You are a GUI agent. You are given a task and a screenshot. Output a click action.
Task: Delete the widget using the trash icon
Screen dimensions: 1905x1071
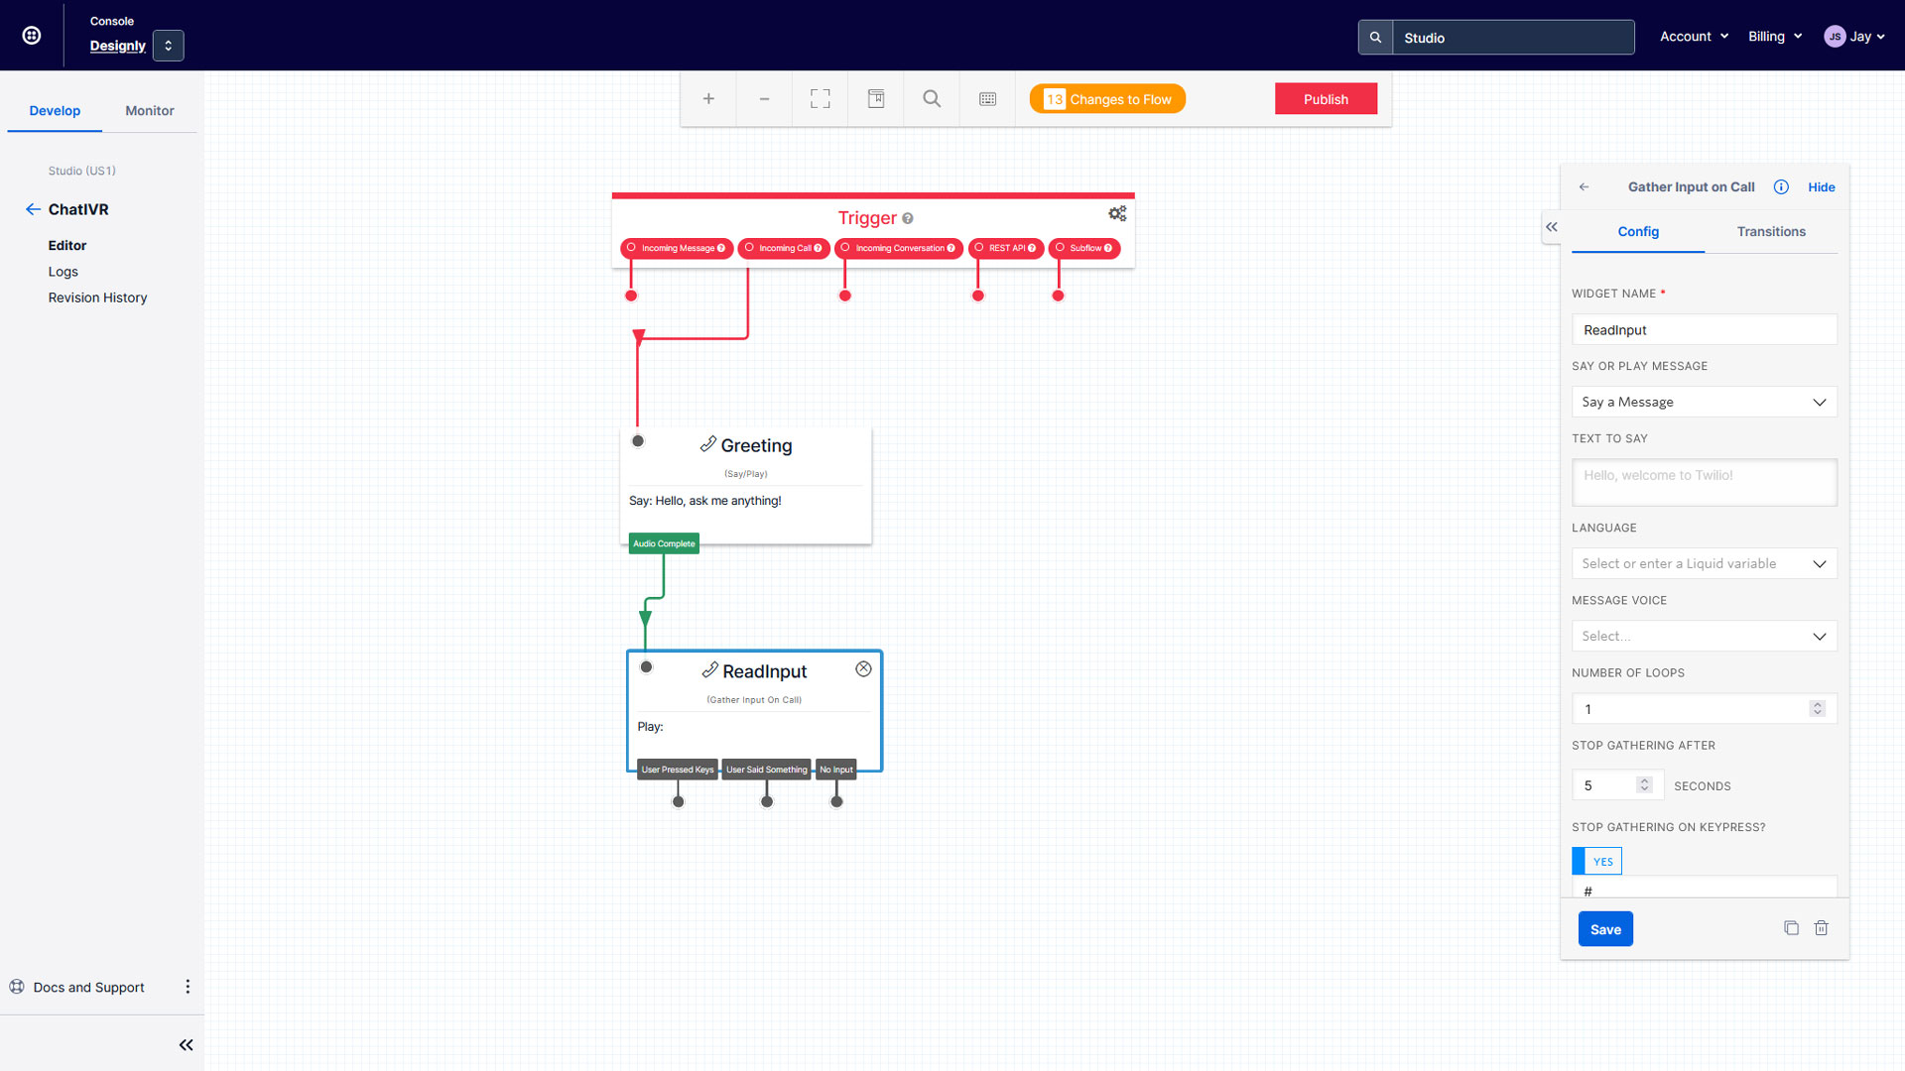(1822, 927)
